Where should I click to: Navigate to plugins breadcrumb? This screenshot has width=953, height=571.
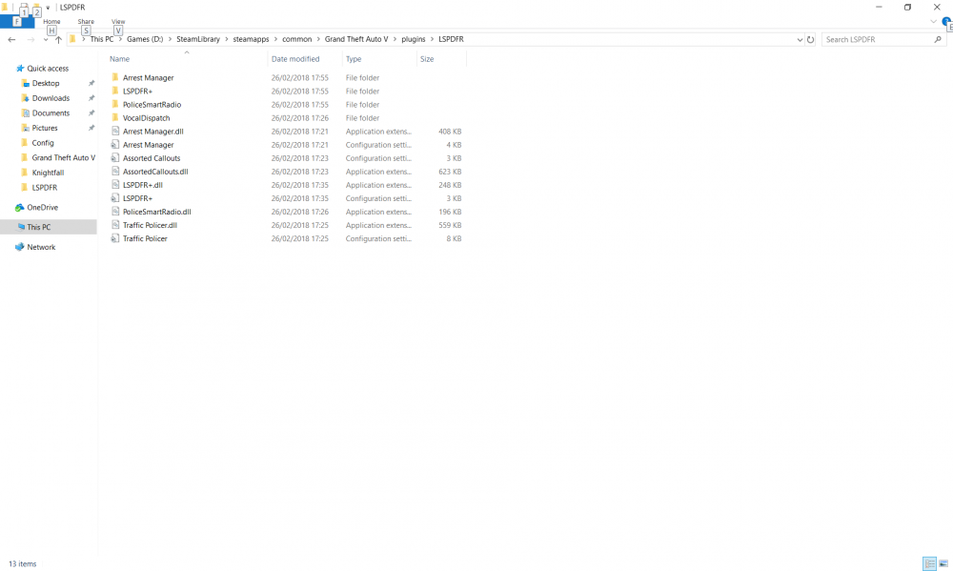point(414,39)
